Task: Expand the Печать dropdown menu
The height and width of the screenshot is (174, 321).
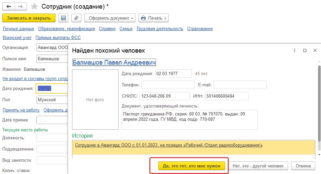Action: coord(154,18)
